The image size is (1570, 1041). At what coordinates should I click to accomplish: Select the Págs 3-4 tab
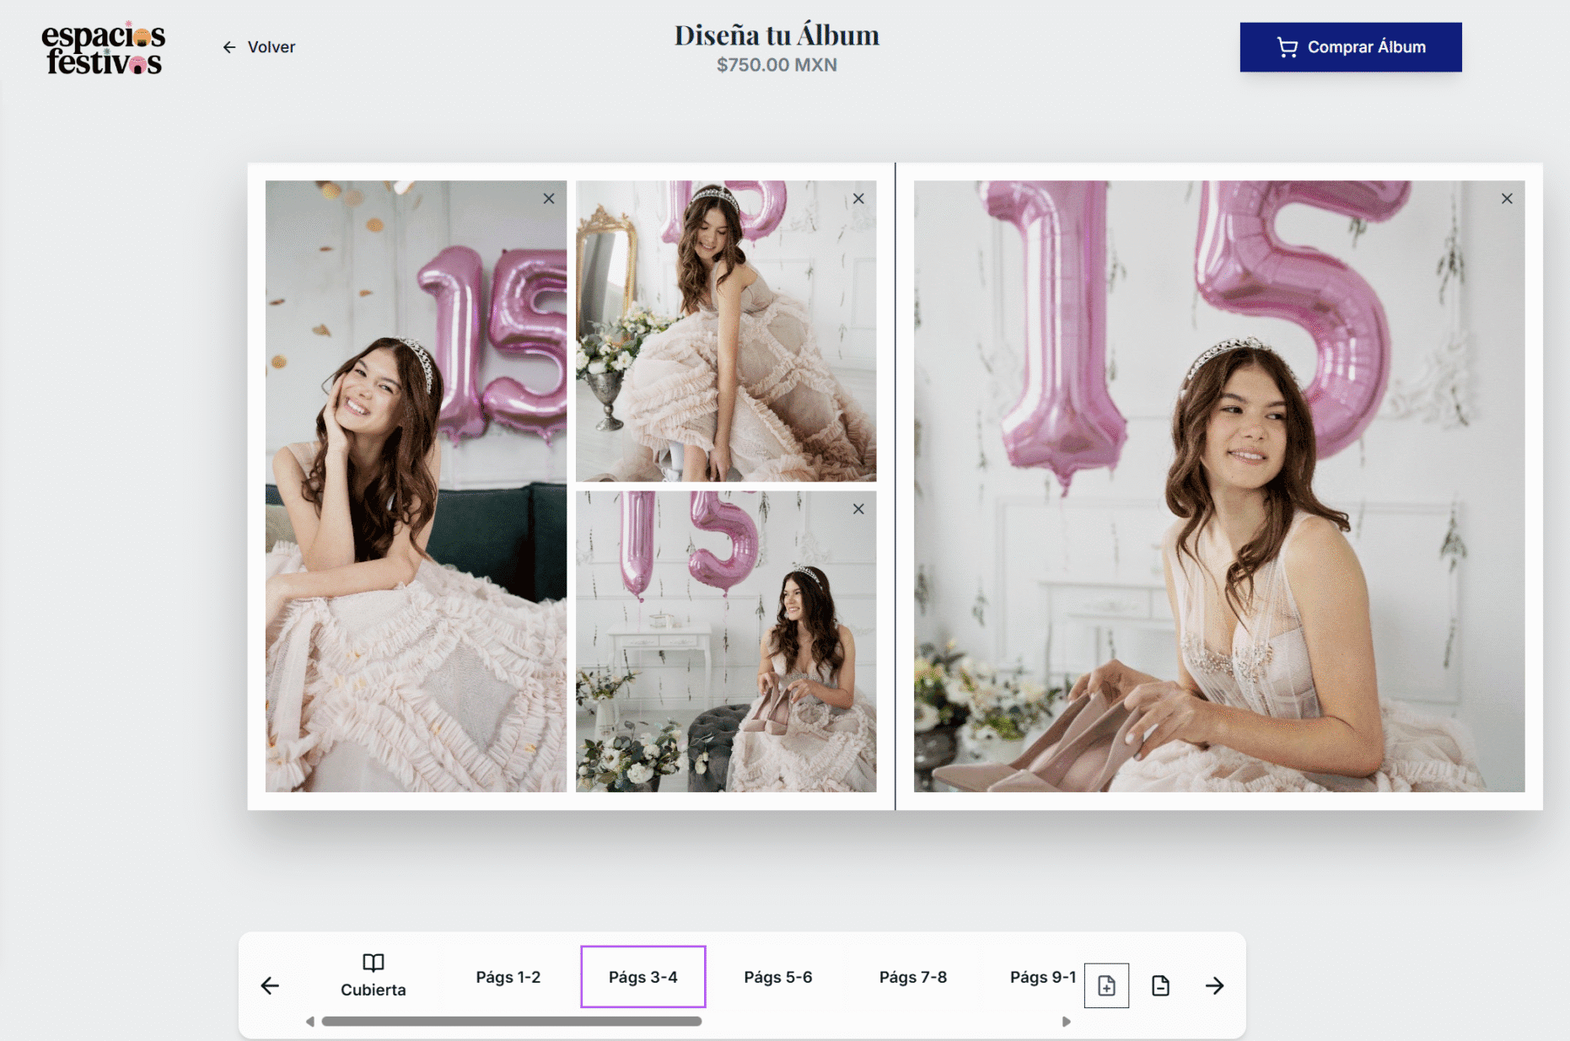point(643,977)
